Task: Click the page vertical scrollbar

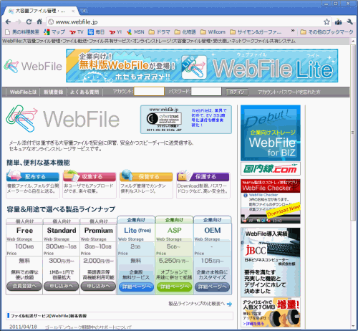Action: click(353, 133)
